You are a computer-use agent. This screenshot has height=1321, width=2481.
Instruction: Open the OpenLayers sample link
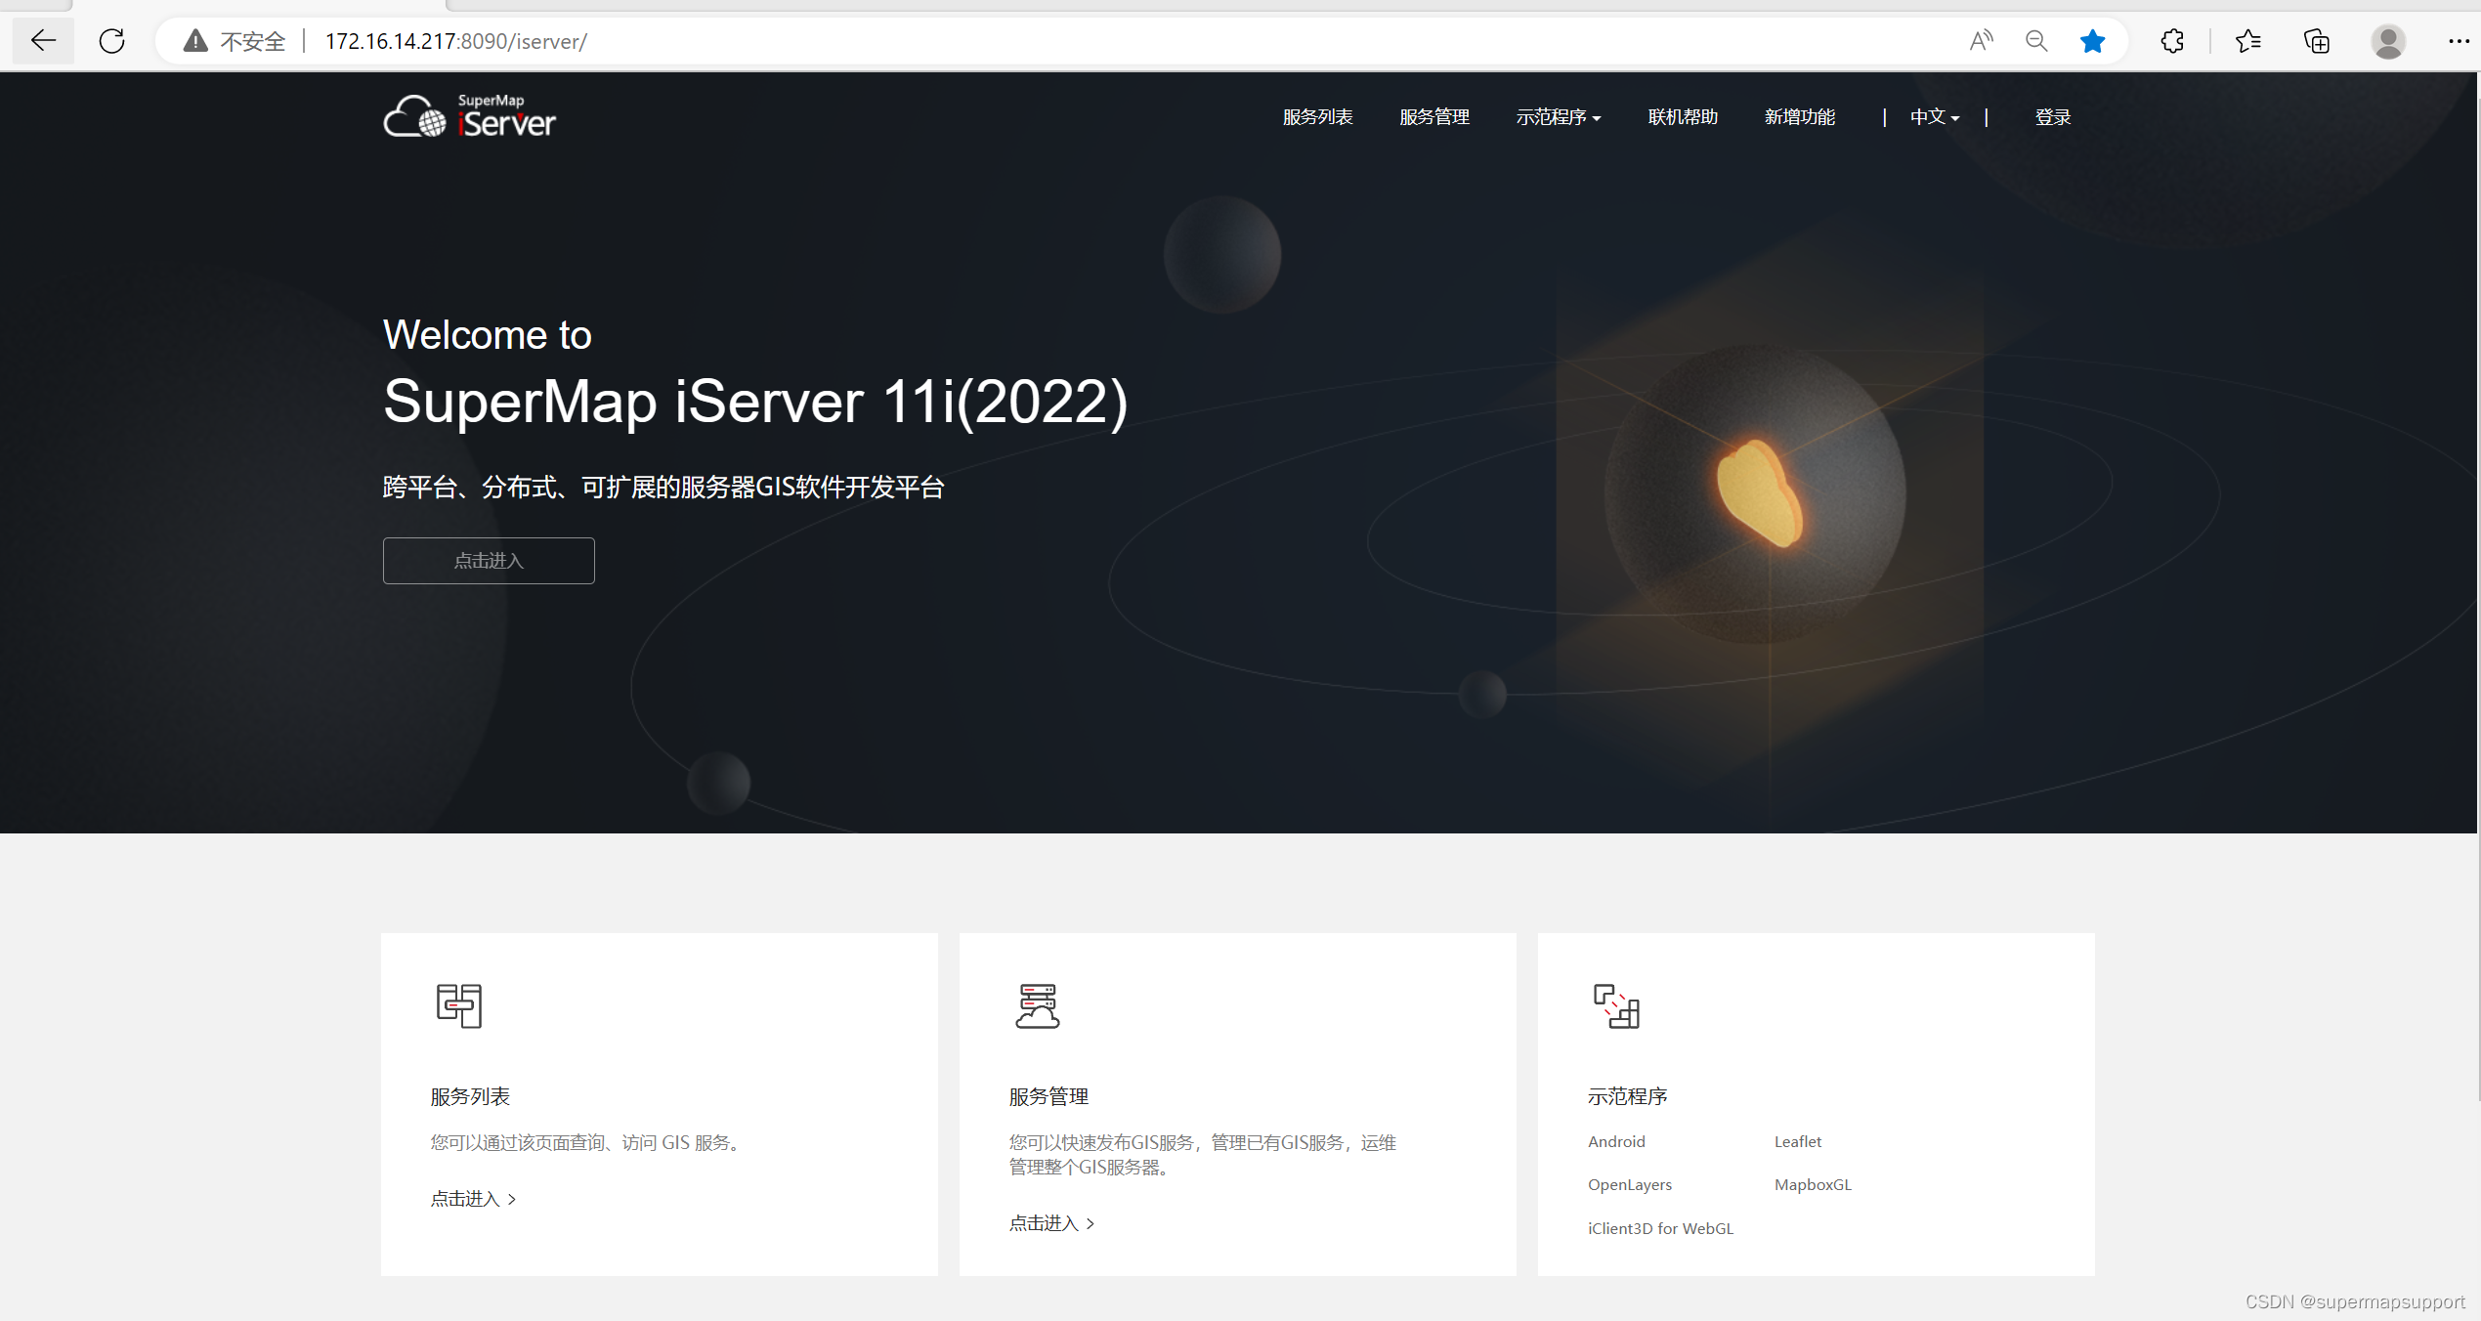(x=1630, y=1185)
